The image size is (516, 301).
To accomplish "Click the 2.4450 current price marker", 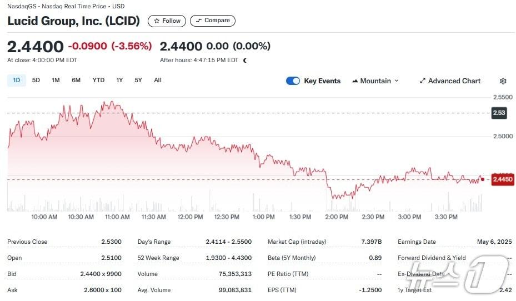I will [503, 179].
